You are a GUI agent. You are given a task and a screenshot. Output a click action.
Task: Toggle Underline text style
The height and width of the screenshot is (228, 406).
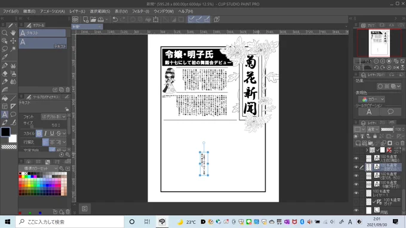click(52, 133)
